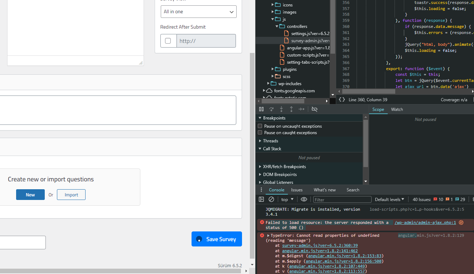Open the /wp-admin/admin-ajax.php:1 link
Image resolution: width=474 pixels, height=274 pixels.
coord(425,222)
